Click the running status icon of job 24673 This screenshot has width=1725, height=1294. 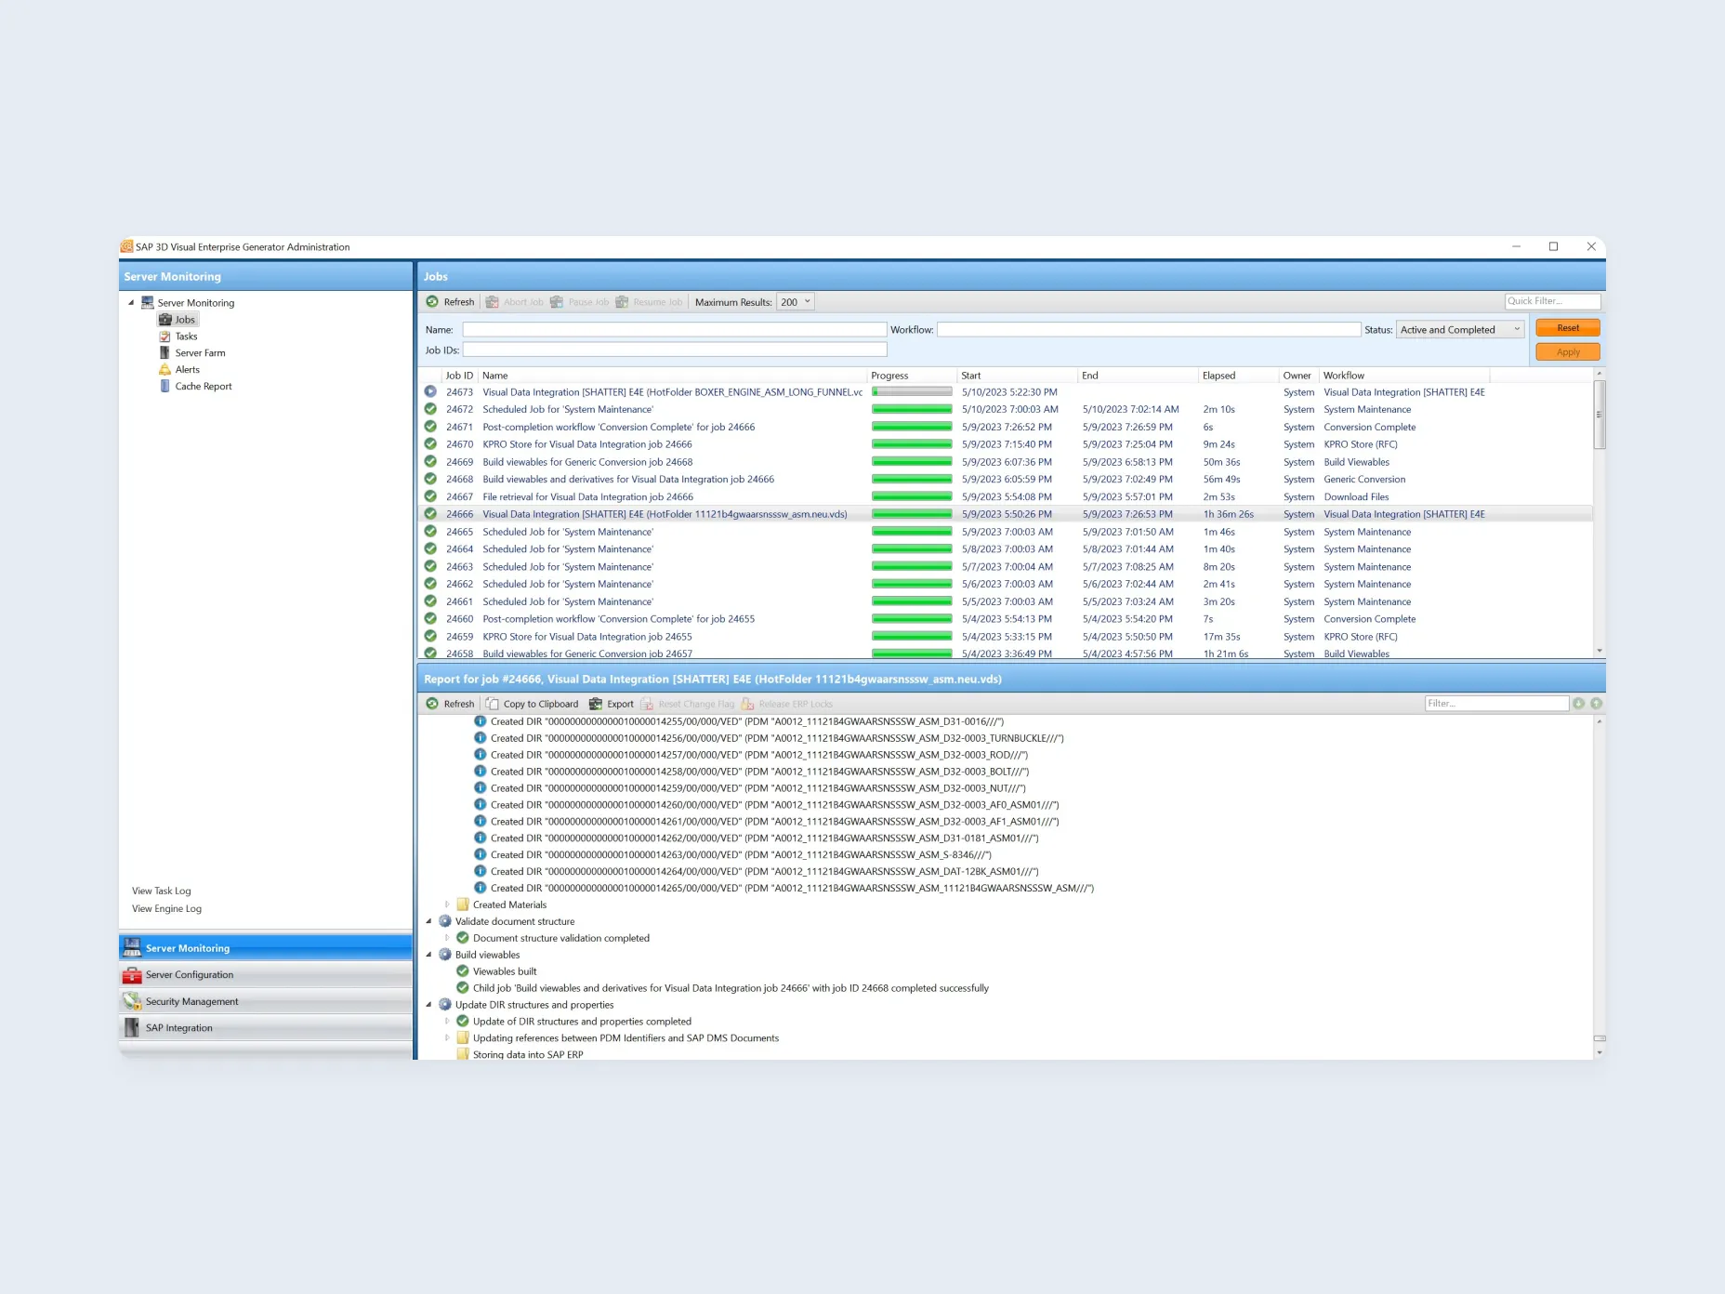[x=430, y=391]
